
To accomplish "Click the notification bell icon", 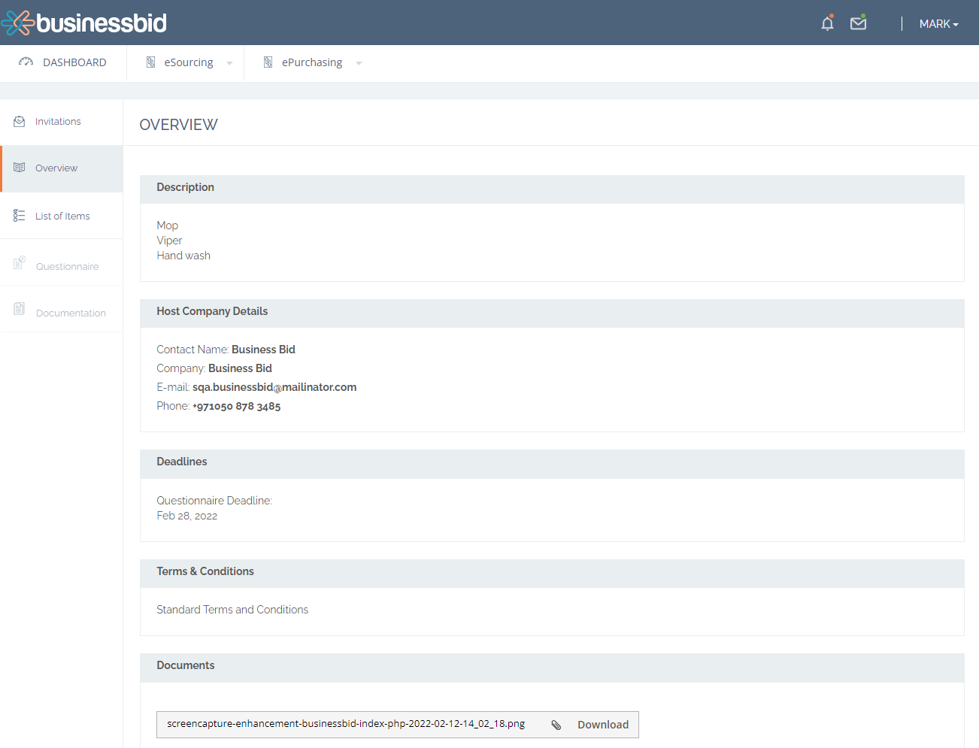I will coord(827,23).
